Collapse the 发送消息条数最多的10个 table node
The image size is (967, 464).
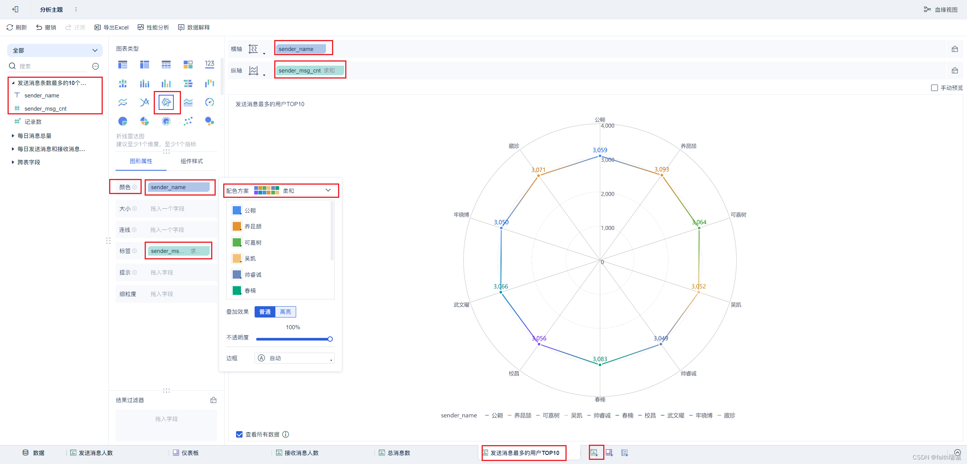point(13,83)
